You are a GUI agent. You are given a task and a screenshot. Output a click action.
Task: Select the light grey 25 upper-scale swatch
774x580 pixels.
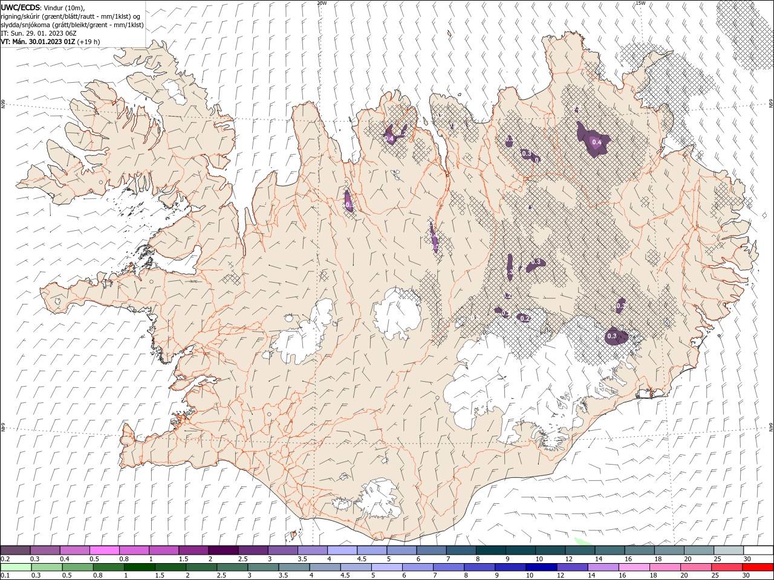[728, 550]
